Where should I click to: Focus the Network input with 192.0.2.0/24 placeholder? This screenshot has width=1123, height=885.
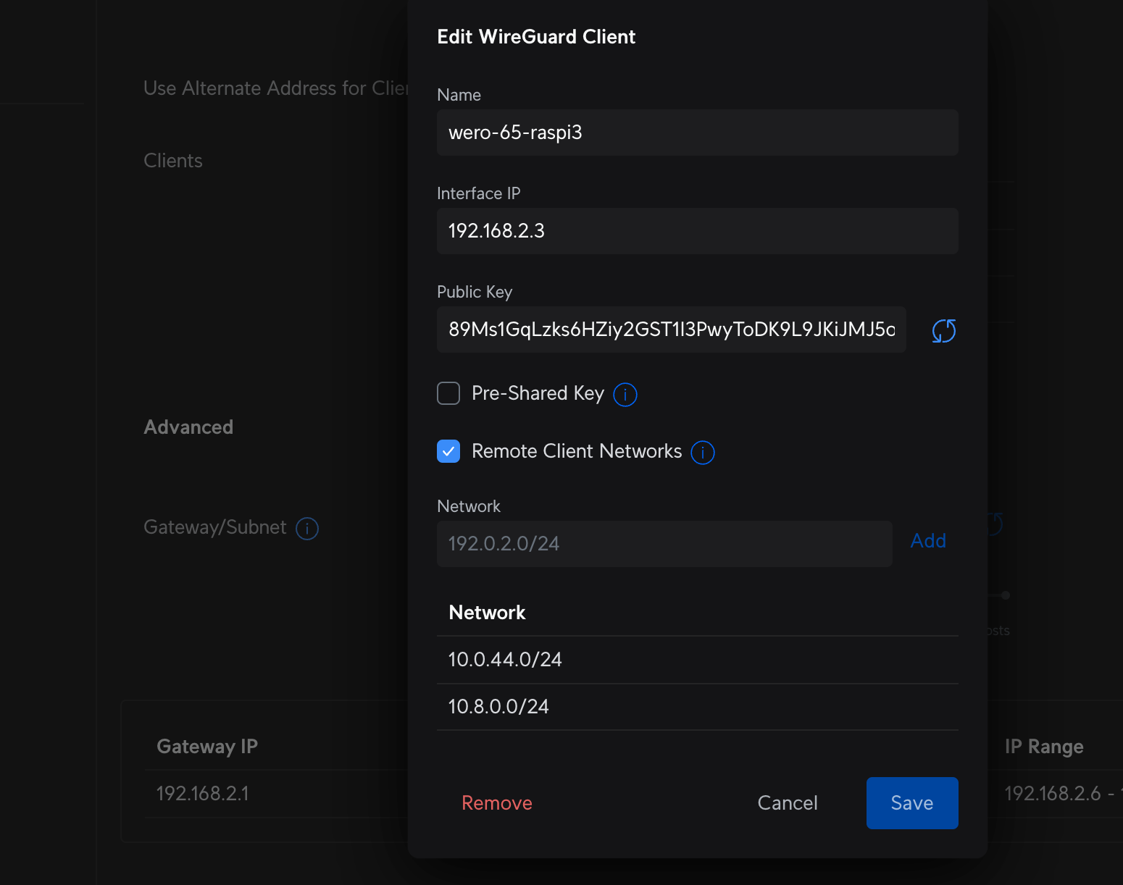(x=664, y=544)
